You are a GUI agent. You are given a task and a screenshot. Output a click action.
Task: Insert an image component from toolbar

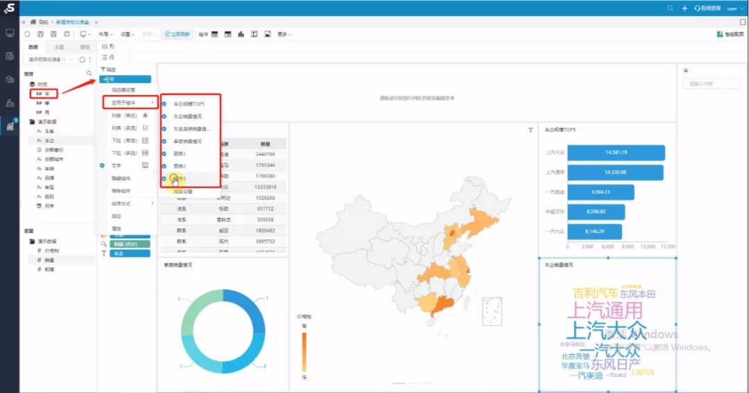268,35
